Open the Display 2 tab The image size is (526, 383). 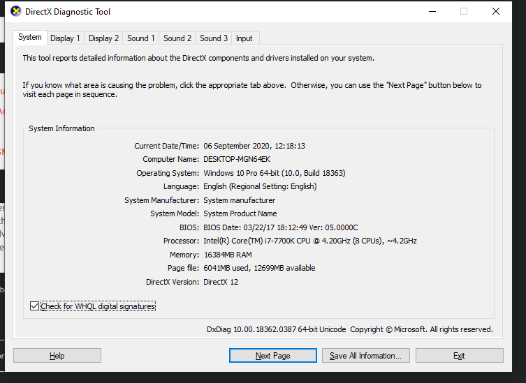tap(103, 38)
